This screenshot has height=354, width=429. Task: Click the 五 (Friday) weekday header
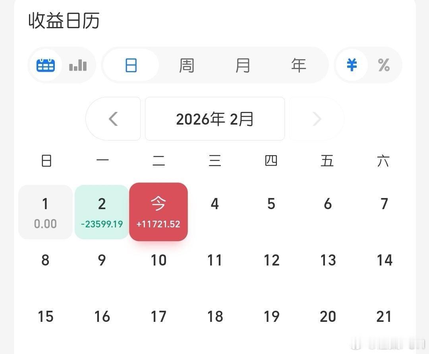point(327,160)
